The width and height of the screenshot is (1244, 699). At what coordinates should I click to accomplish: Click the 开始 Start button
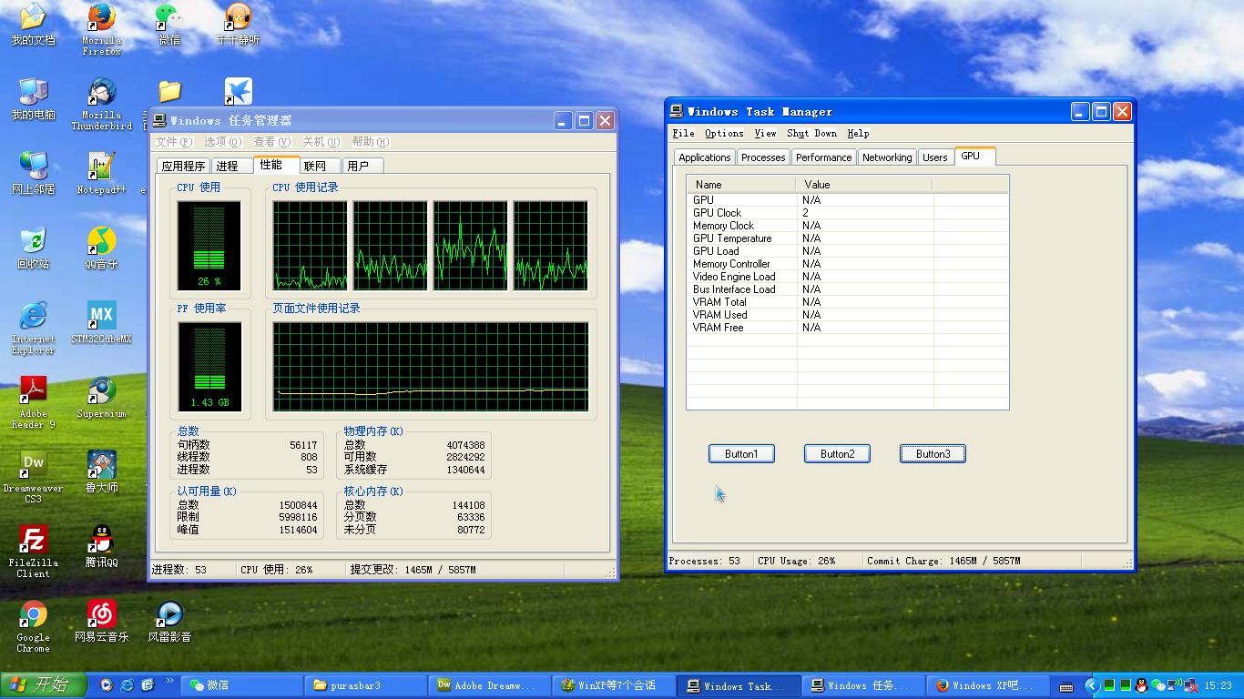click(44, 685)
